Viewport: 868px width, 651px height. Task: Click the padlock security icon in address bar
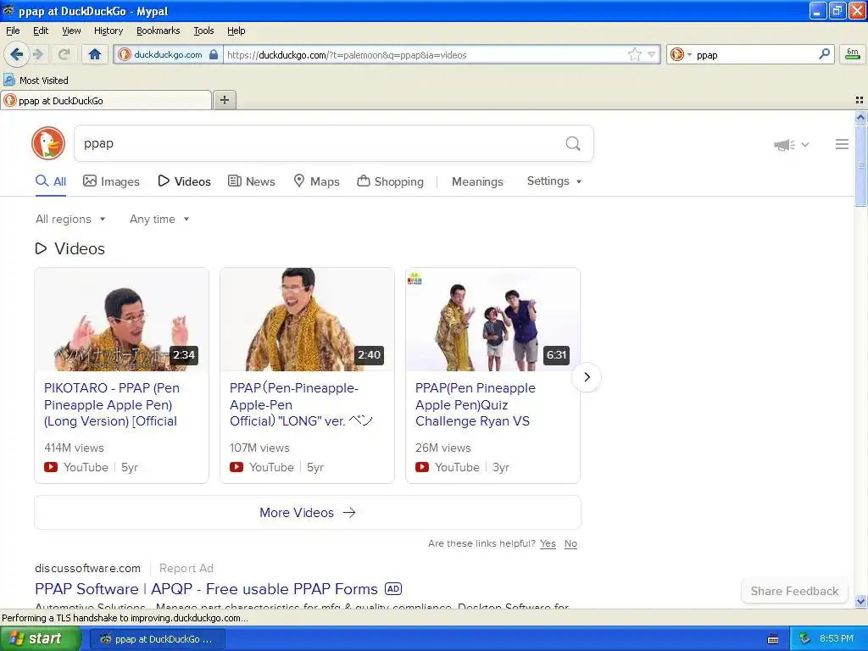pos(214,55)
